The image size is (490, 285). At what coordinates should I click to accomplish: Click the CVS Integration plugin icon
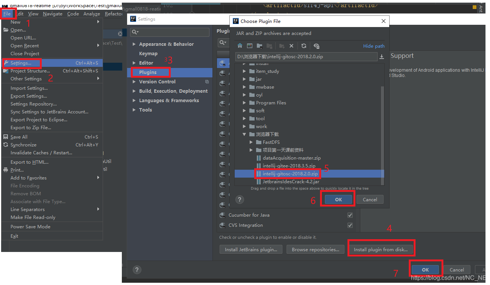coord(222,225)
